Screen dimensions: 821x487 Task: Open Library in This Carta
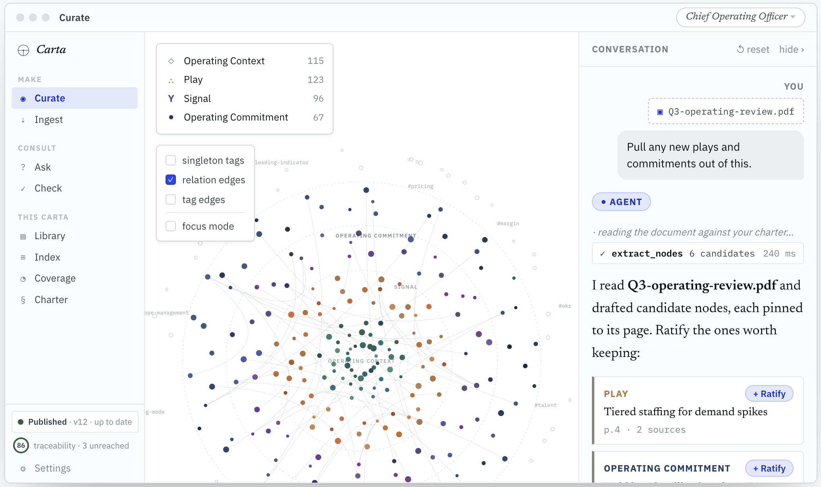tap(75, 236)
